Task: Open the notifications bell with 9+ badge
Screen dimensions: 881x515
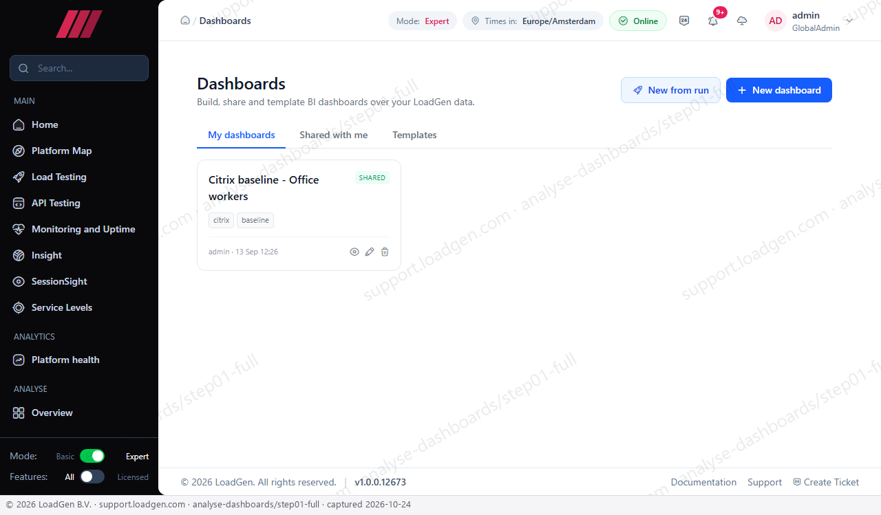Action: (x=713, y=21)
